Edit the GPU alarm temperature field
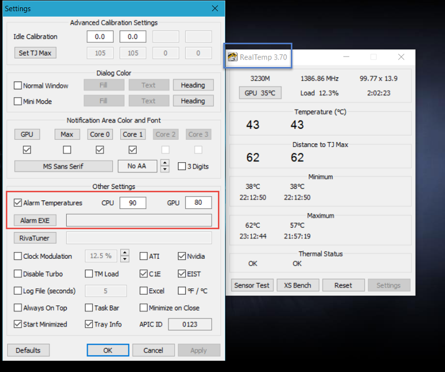 click(199, 202)
